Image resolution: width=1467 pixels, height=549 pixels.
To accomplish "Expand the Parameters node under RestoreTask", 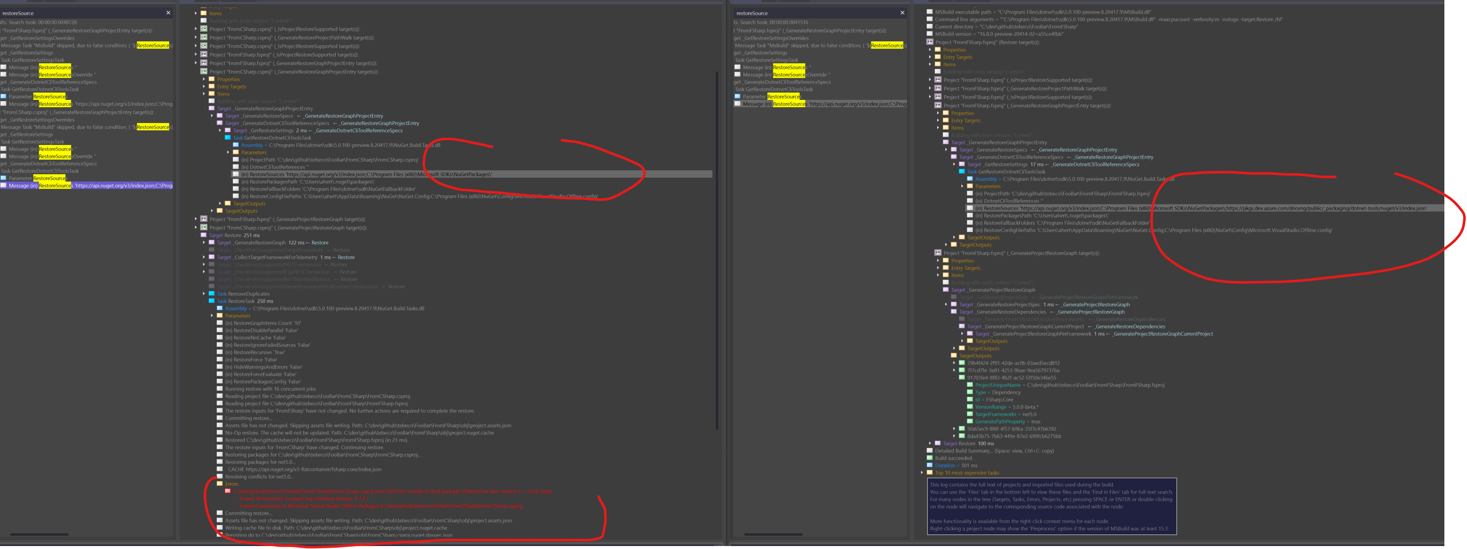I will pyautogui.click(x=213, y=316).
